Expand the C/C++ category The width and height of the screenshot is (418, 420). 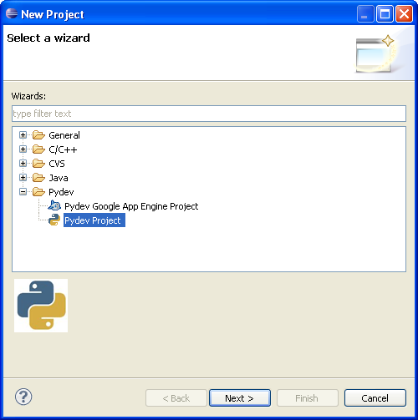[23, 149]
